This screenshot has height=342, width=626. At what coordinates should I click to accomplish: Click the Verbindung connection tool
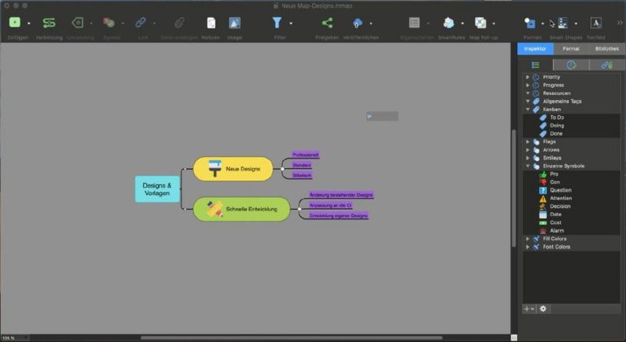point(49,23)
